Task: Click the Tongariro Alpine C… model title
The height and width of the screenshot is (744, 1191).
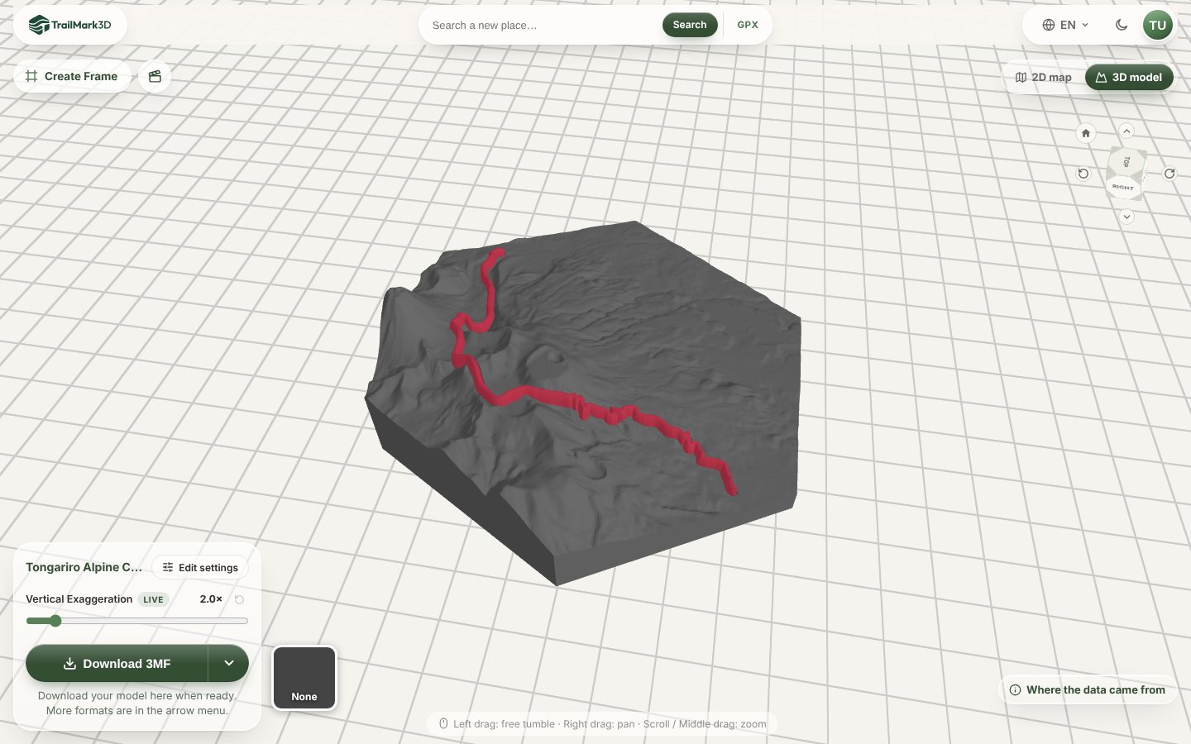Action: [84, 567]
